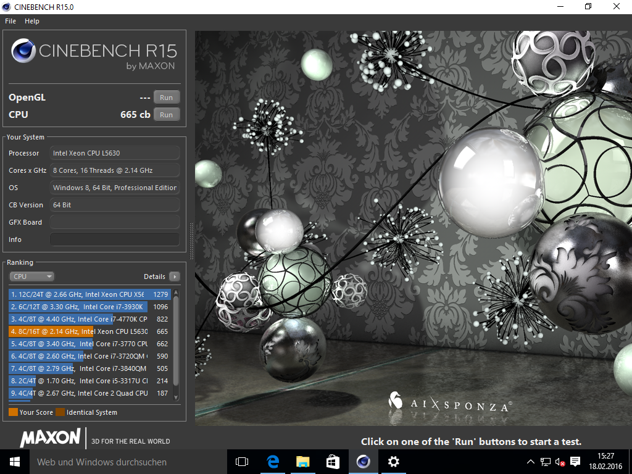Select ranking row 1 Xeon X5650 score 1279

[x=90, y=294]
